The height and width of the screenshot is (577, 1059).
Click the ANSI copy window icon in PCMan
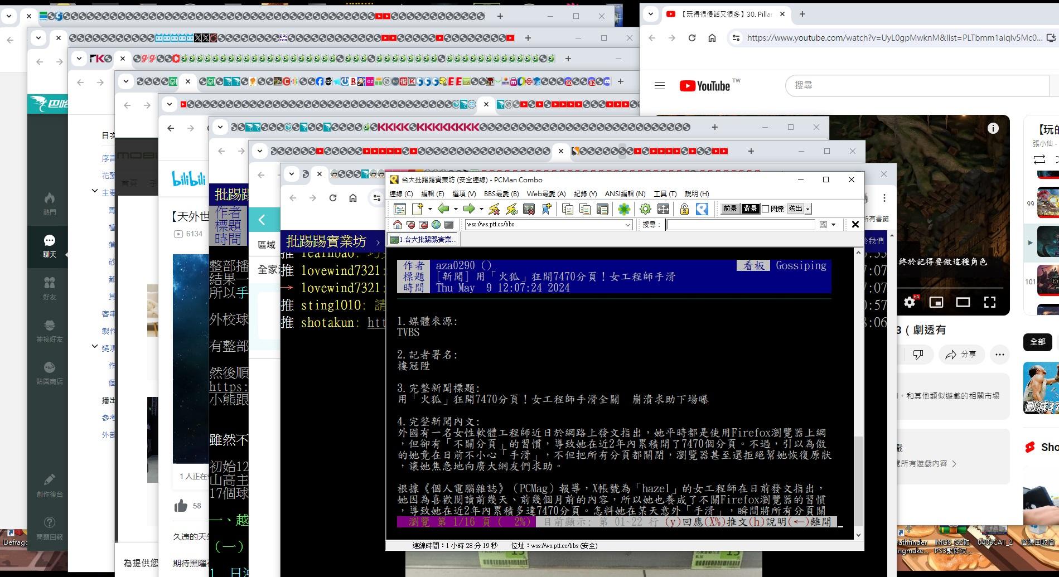(602, 209)
